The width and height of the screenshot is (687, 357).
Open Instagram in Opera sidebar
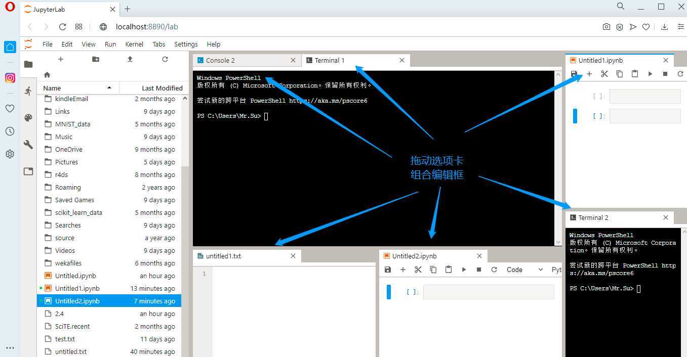tap(10, 78)
